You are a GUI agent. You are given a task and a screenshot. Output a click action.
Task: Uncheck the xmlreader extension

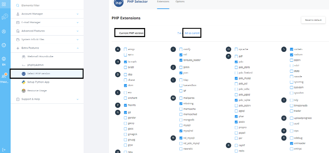tap(291, 144)
